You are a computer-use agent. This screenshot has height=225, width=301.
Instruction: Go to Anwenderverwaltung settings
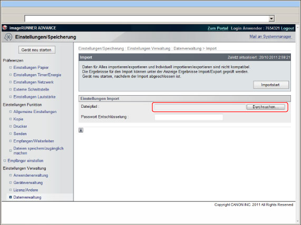point(31,175)
